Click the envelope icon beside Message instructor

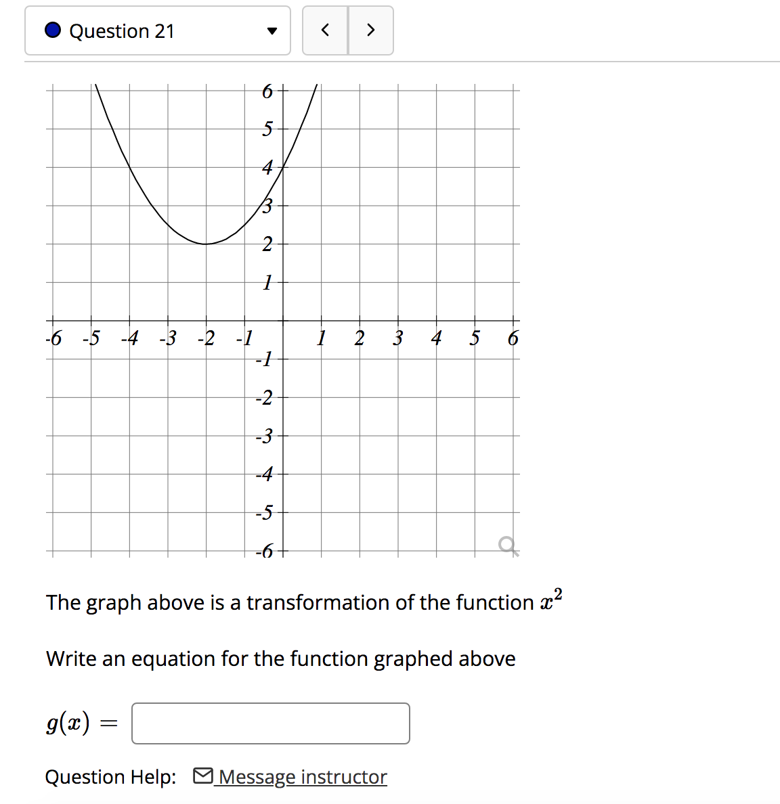click(x=203, y=776)
